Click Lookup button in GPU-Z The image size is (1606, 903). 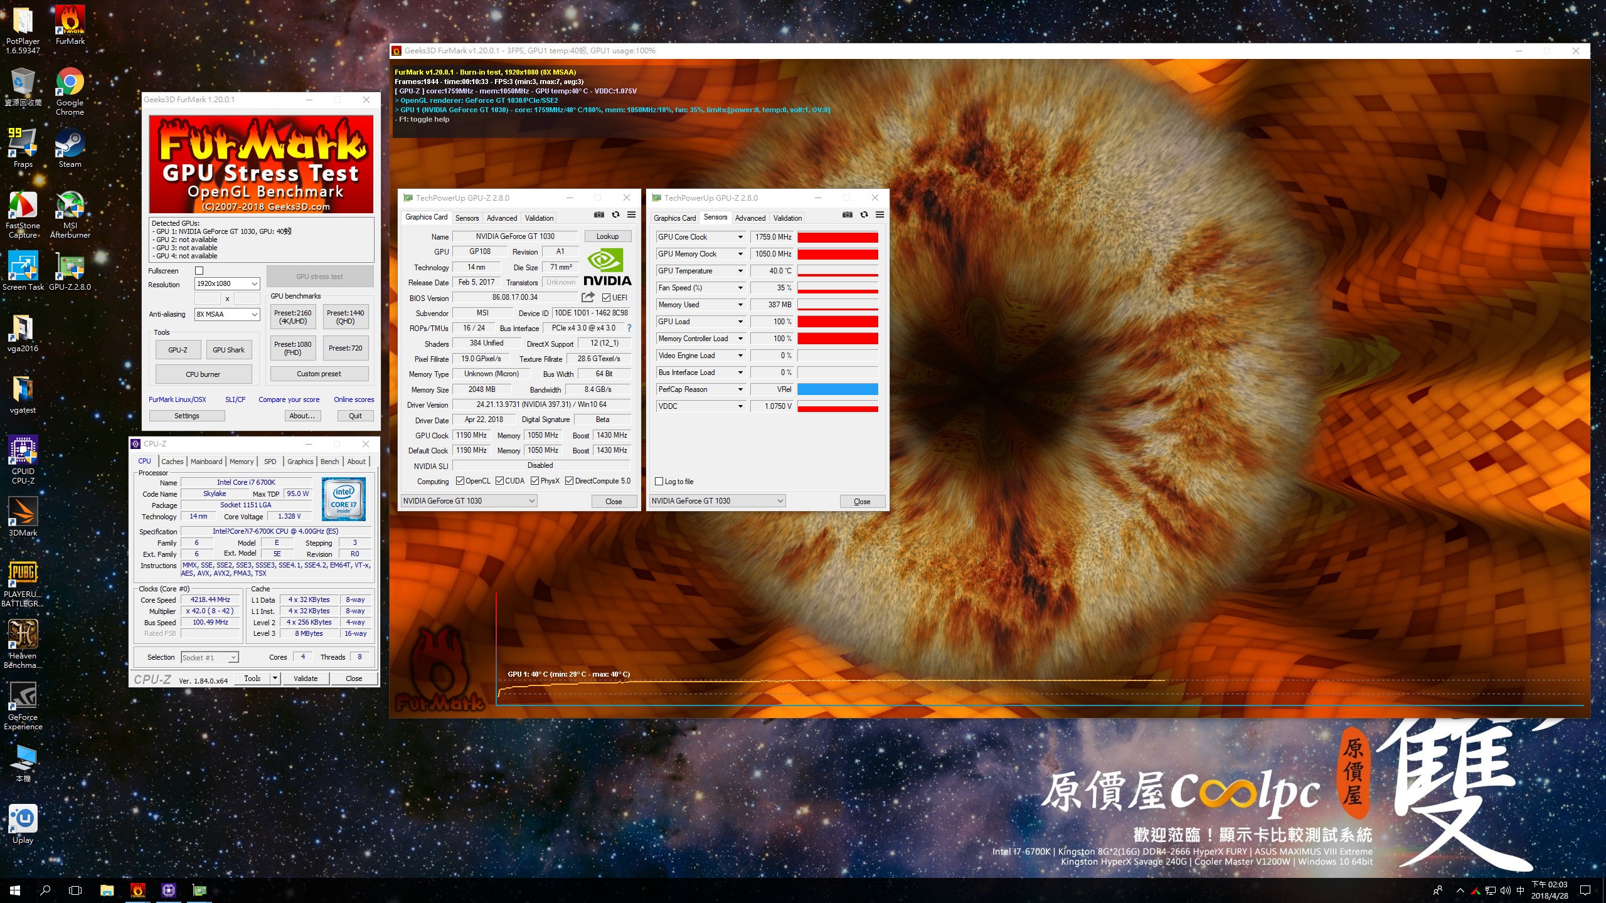pos(607,236)
